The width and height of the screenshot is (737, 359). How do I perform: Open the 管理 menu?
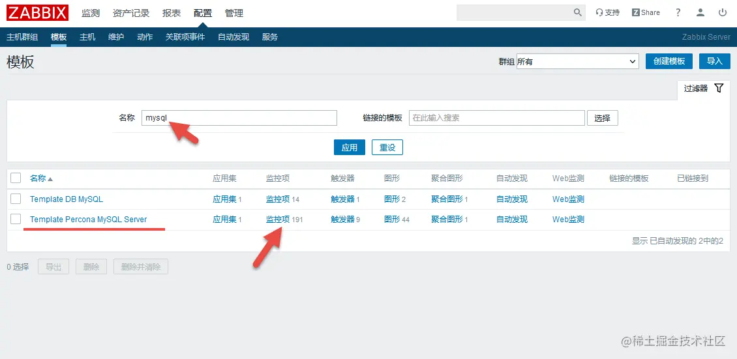pos(234,13)
